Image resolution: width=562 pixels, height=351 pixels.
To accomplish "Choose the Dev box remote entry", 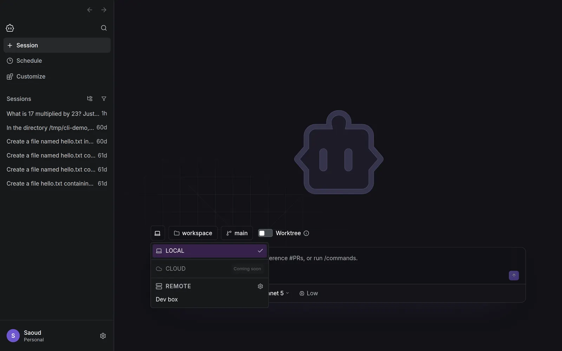I will [x=210, y=299].
